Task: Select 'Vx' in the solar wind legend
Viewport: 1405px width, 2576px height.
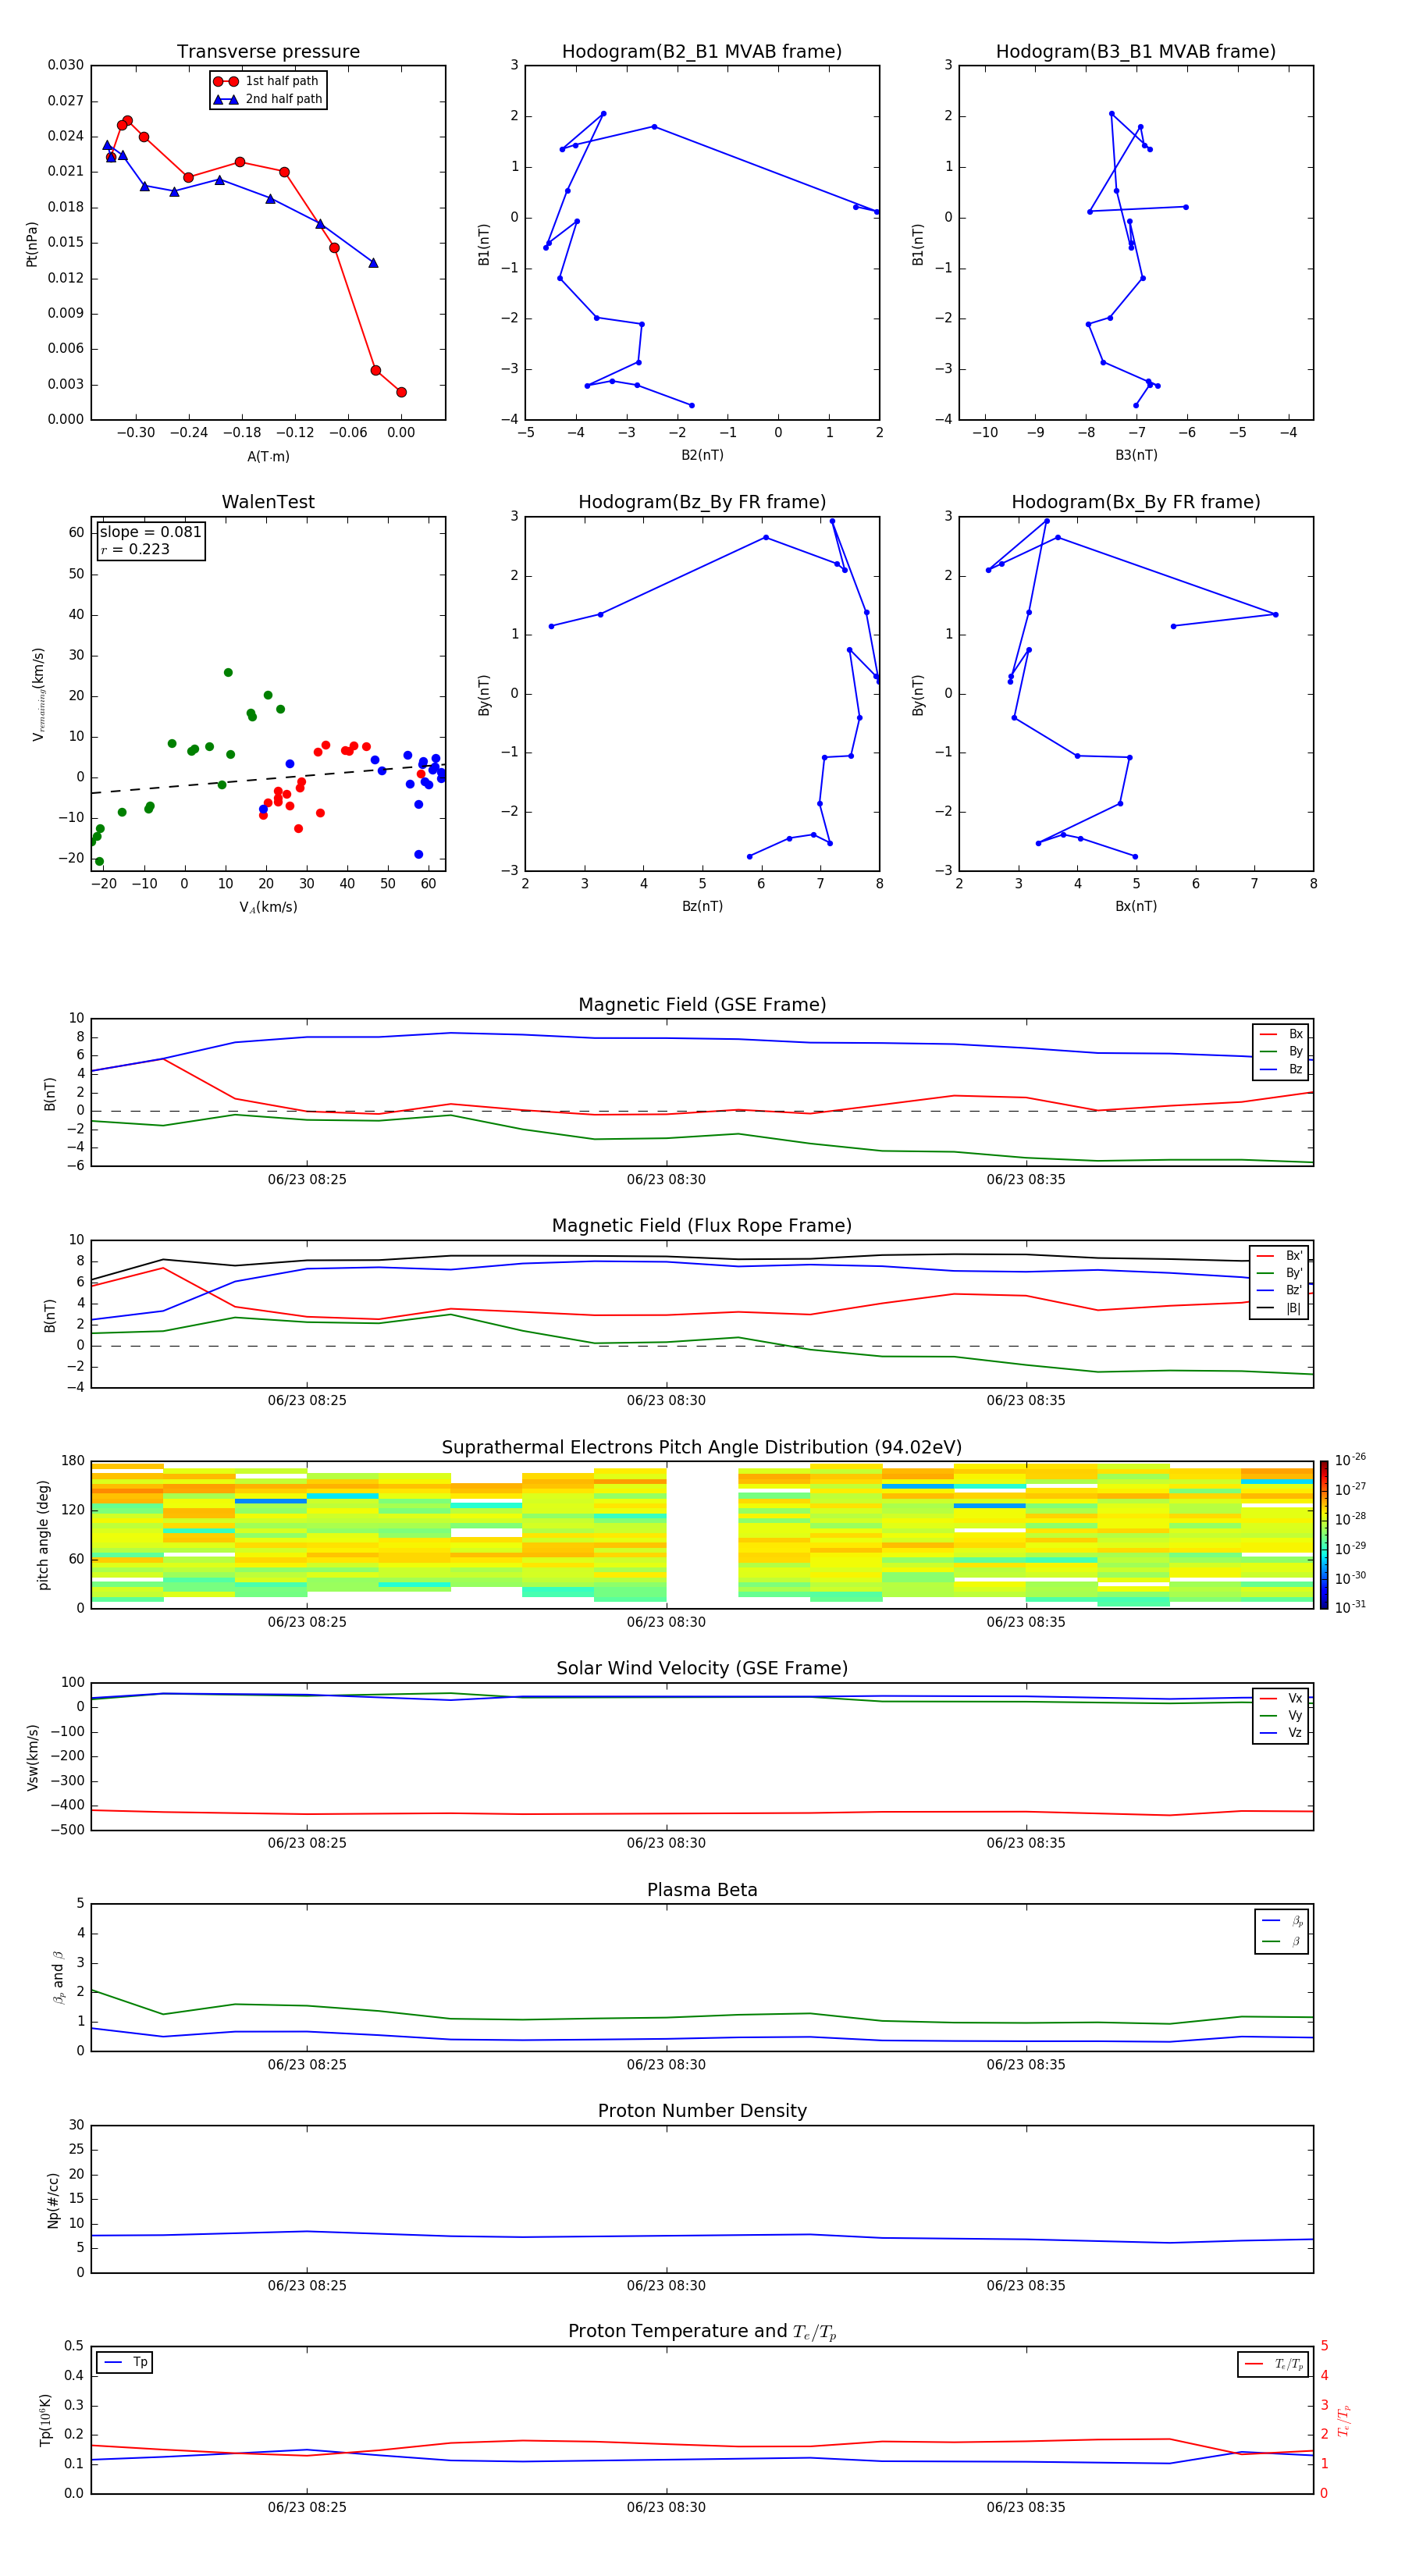Action: coord(1282,1698)
